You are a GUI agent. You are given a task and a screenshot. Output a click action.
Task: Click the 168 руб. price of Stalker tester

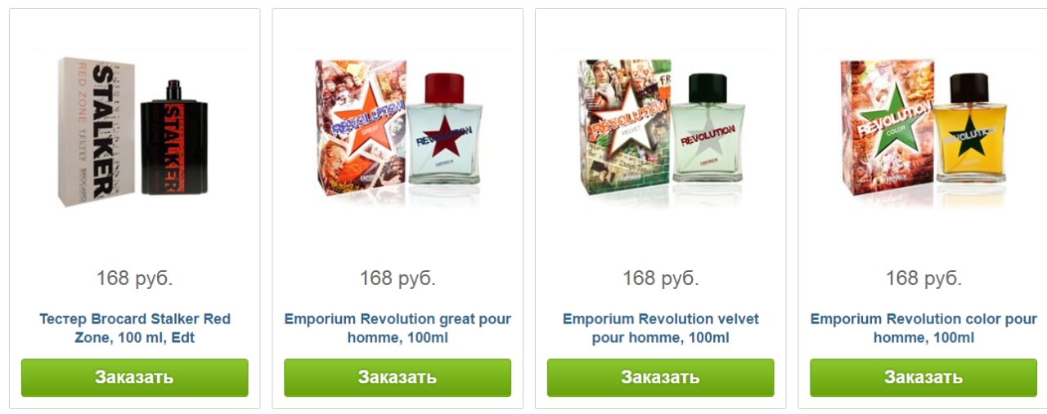tap(135, 278)
